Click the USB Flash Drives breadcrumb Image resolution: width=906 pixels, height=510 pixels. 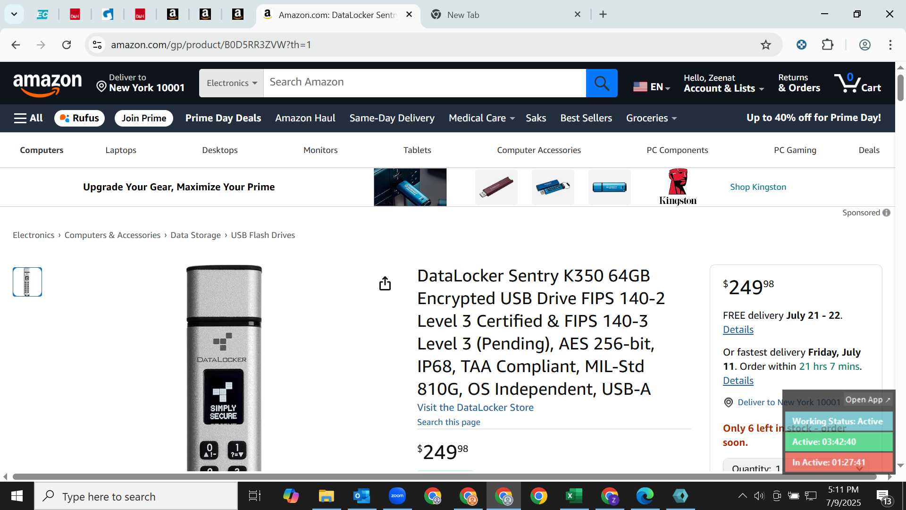pos(263,235)
